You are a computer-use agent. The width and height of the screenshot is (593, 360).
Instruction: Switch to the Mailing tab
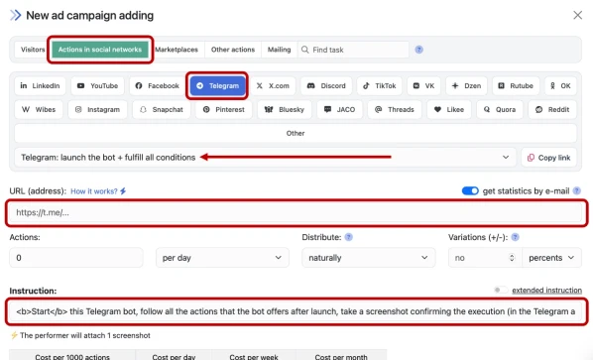coord(279,50)
